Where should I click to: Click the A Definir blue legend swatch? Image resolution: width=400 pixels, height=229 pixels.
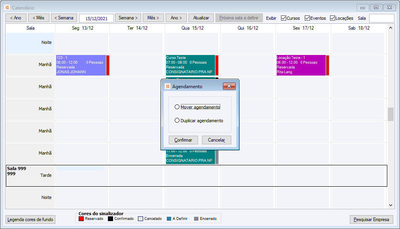tap(169, 219)
